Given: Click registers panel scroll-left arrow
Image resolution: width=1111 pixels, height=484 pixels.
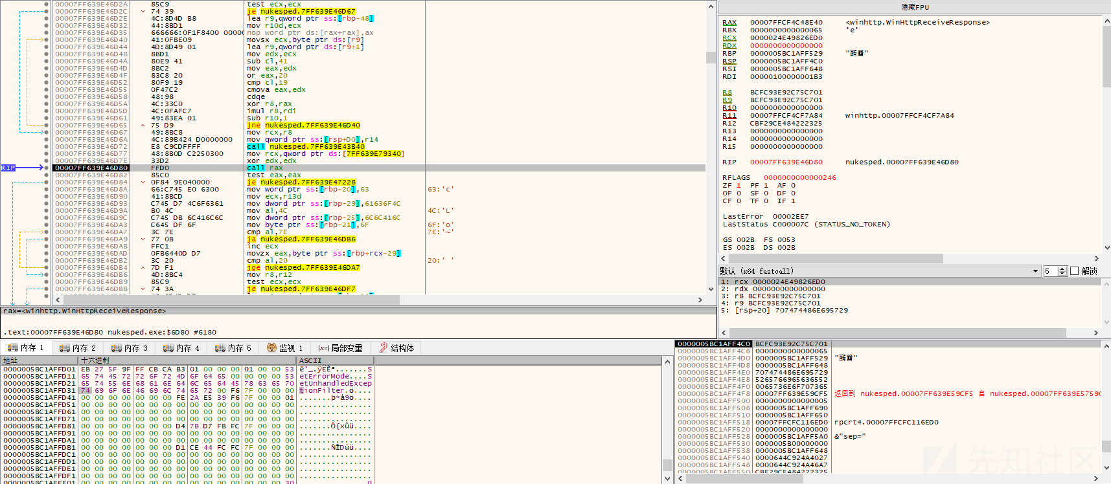Looking at the screenshot, I should click(x=723, y=258).
